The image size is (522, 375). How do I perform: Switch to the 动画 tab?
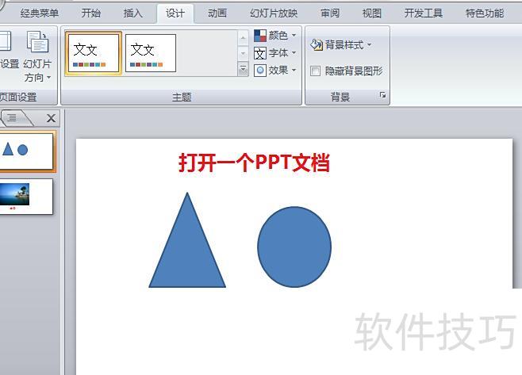coord(217,13)
